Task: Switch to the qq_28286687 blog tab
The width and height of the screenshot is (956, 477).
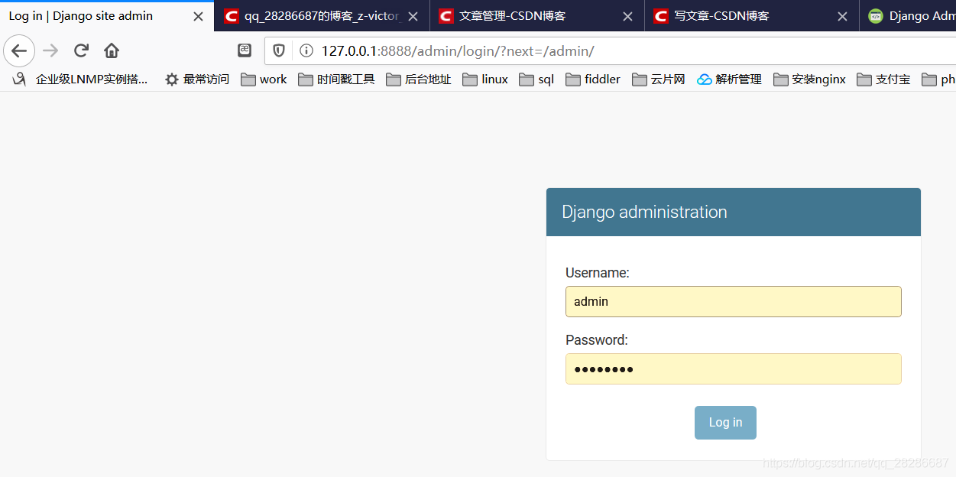Action: [322, 16]
